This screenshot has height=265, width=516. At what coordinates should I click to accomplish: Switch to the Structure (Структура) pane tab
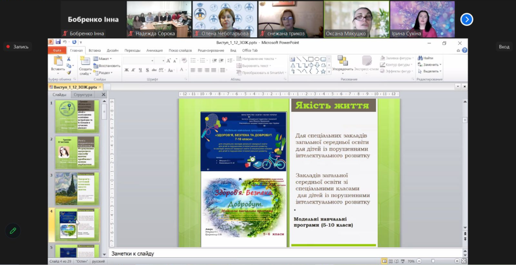click(x=83, y=95)
